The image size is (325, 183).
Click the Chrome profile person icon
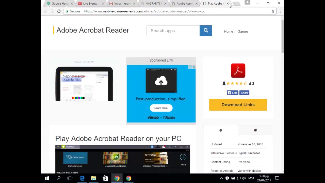247,3
